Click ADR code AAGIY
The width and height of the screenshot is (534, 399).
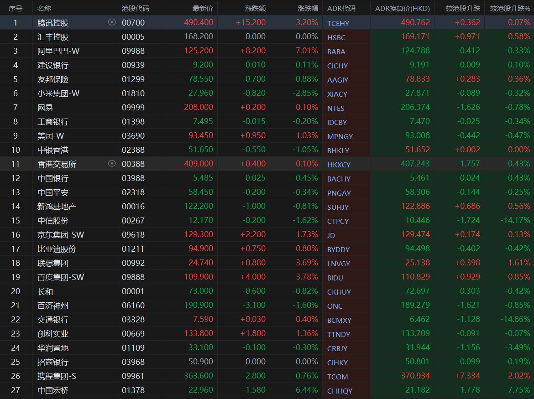[x=337, y=80]
